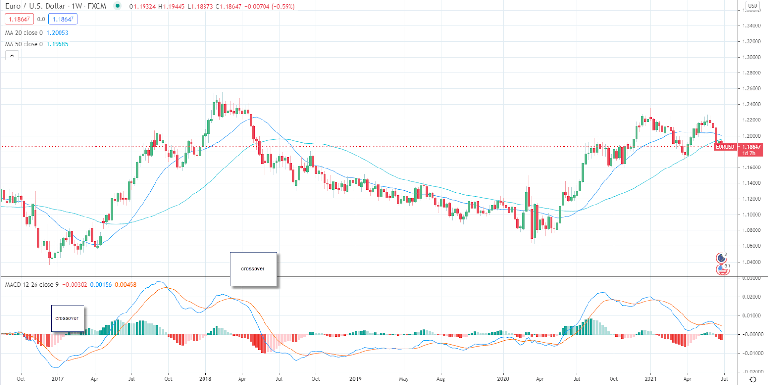Click the 2021 label on the time axis
This screenshot has width=768, height=385.
point(650,379)
